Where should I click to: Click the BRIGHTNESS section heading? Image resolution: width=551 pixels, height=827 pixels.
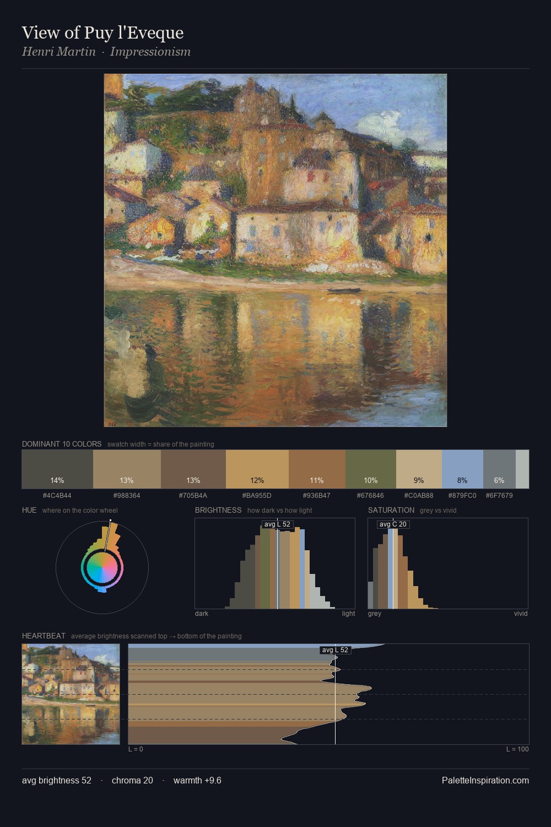(218, 510)
